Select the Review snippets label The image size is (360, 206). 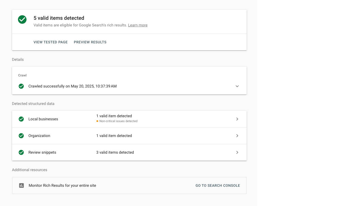[42, 152]
